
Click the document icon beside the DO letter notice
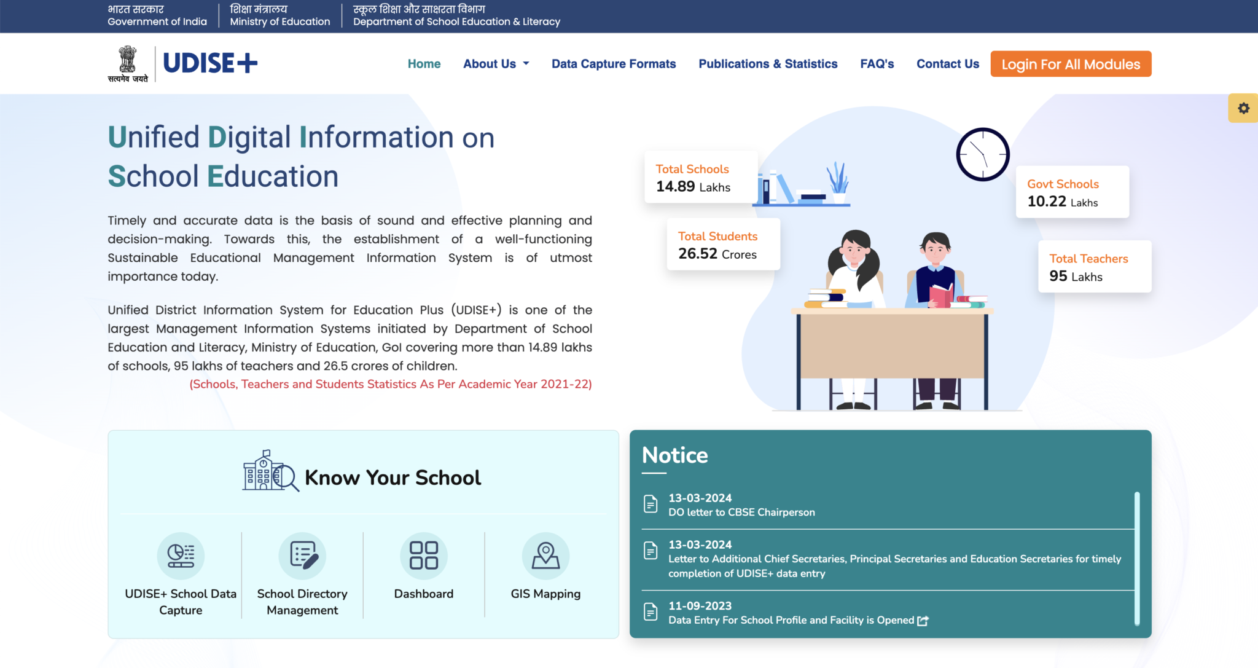point(650,504)
